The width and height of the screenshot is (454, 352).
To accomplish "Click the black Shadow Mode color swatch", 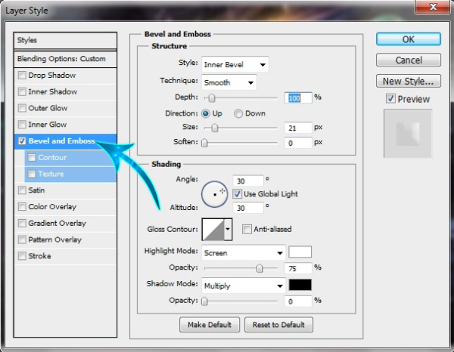I will (300, 286).
